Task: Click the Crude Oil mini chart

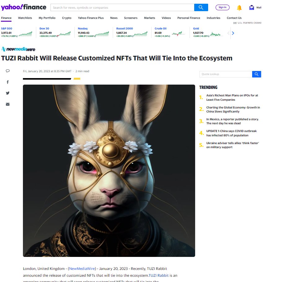Action: [178, 34]
